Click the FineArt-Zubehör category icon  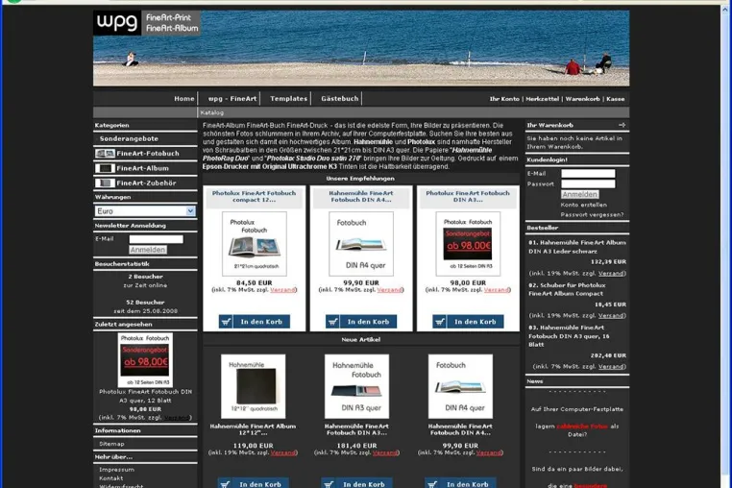[x=105, y=183]
